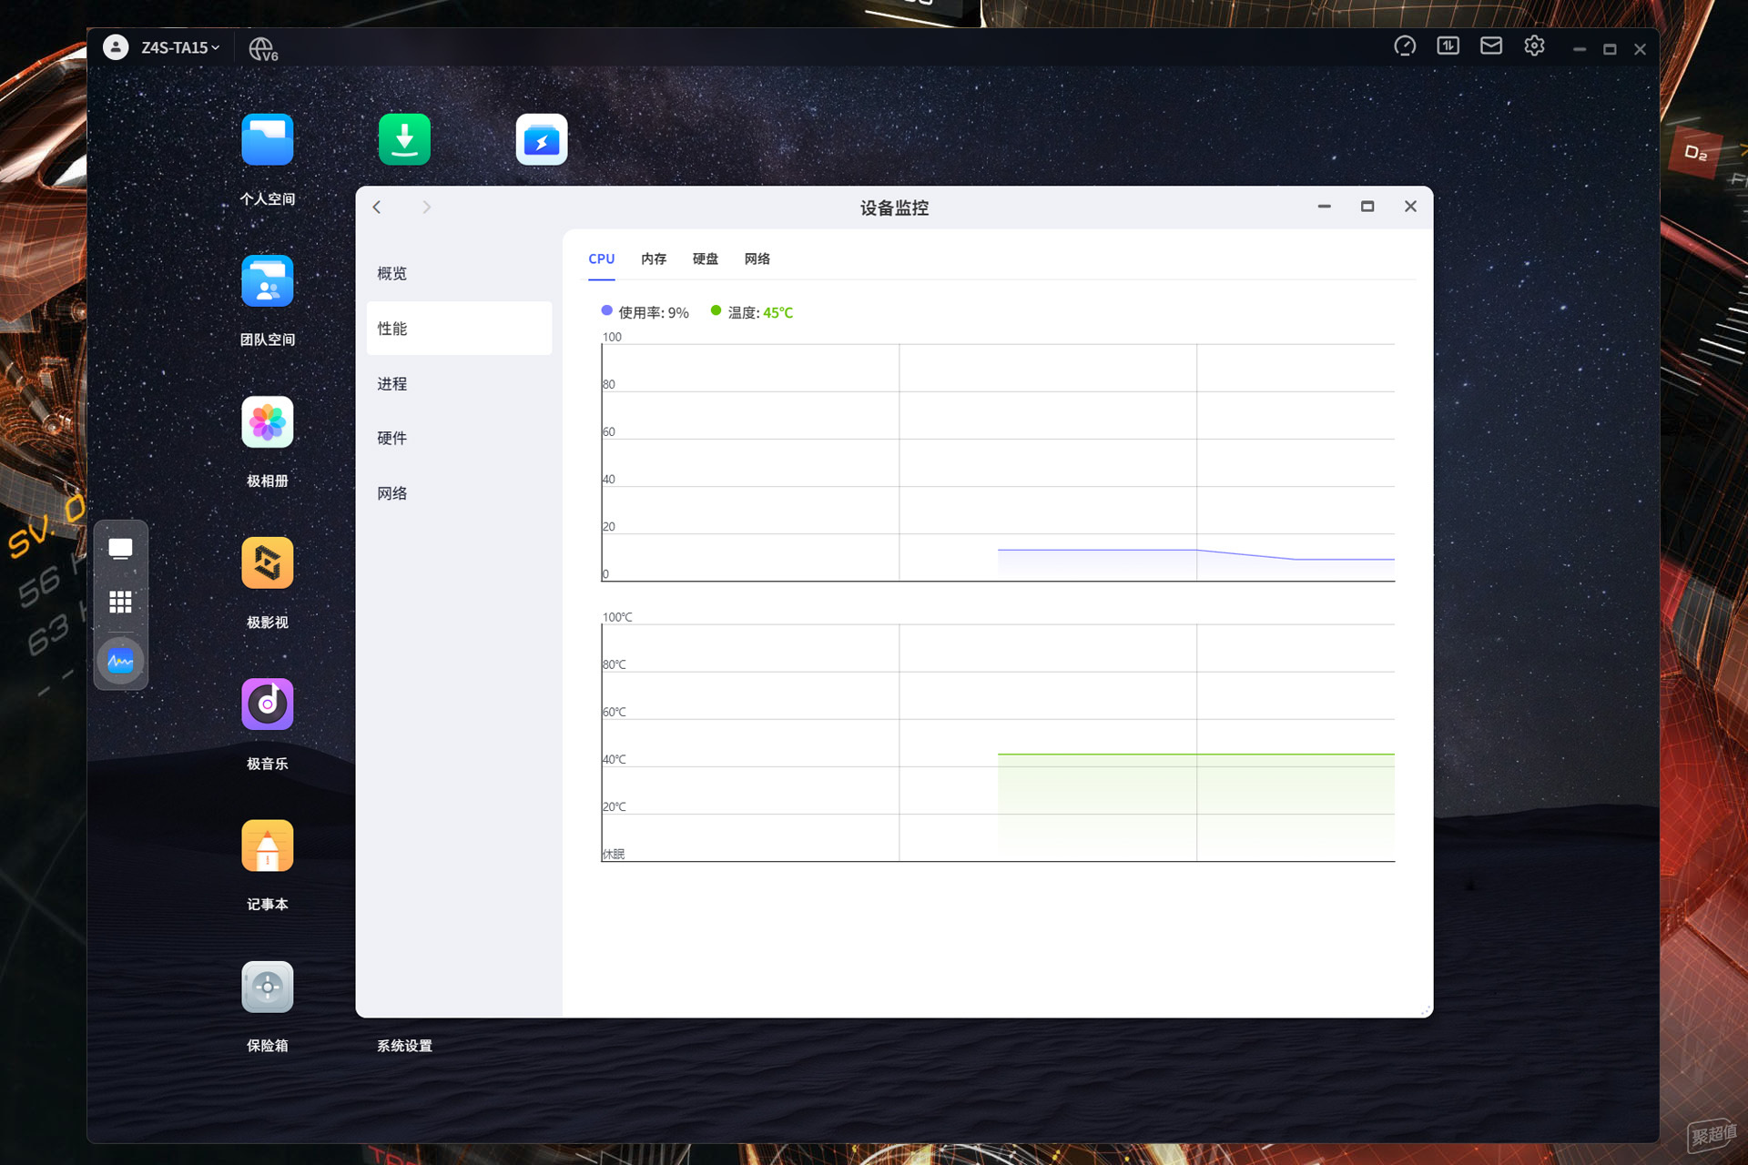
Task: Click the 设备监控 window title
Action: coord(894,208)
